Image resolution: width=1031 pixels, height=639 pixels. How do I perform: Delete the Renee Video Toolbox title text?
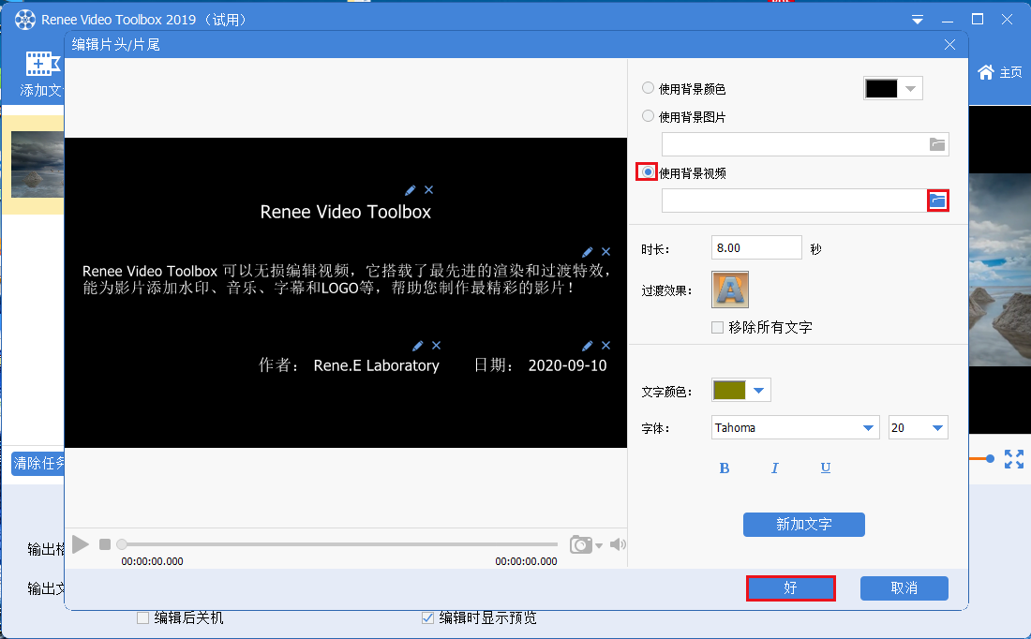point(428,190)
